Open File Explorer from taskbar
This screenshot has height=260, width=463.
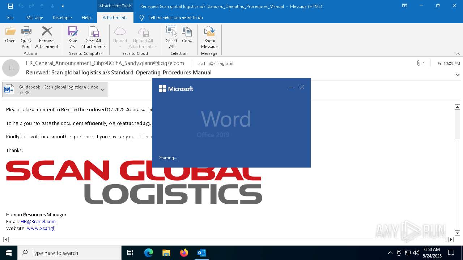166,253
